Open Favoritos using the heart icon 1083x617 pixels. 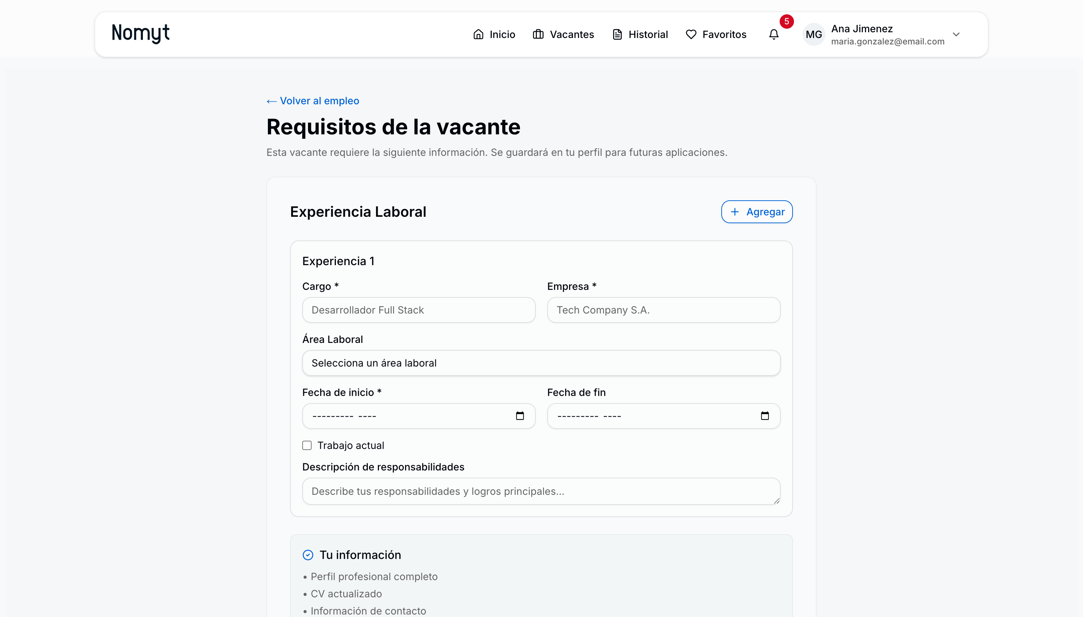pos(690,34)
